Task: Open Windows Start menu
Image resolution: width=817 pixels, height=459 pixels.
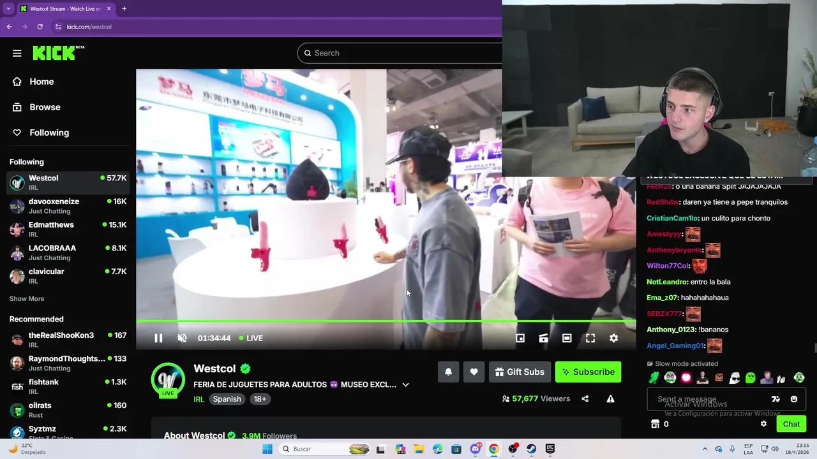Action: 267,449
